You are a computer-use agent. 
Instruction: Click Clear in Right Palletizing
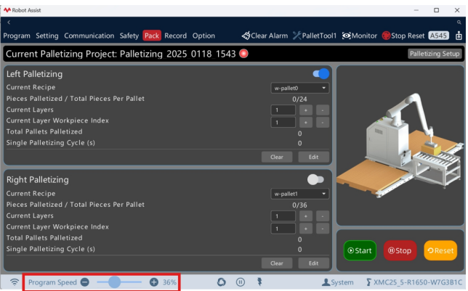coord(277,263)
